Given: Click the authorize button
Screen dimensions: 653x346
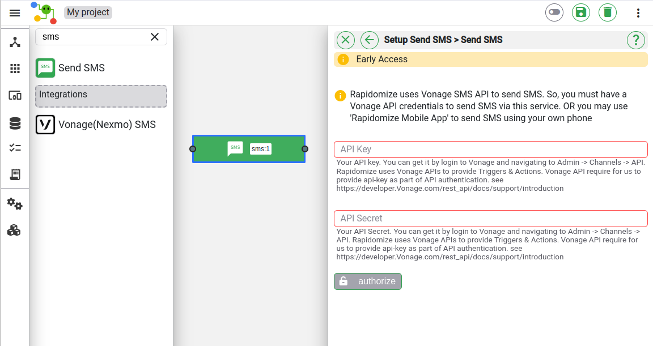Looking at the screenshot, I should point(368,281).
